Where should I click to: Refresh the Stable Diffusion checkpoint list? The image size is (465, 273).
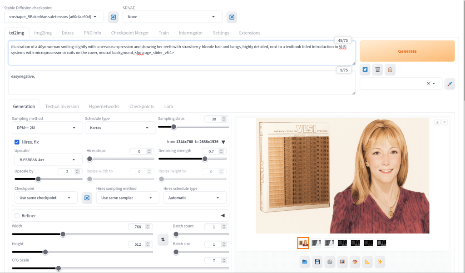pyautogui.click(x=113, y=17)
